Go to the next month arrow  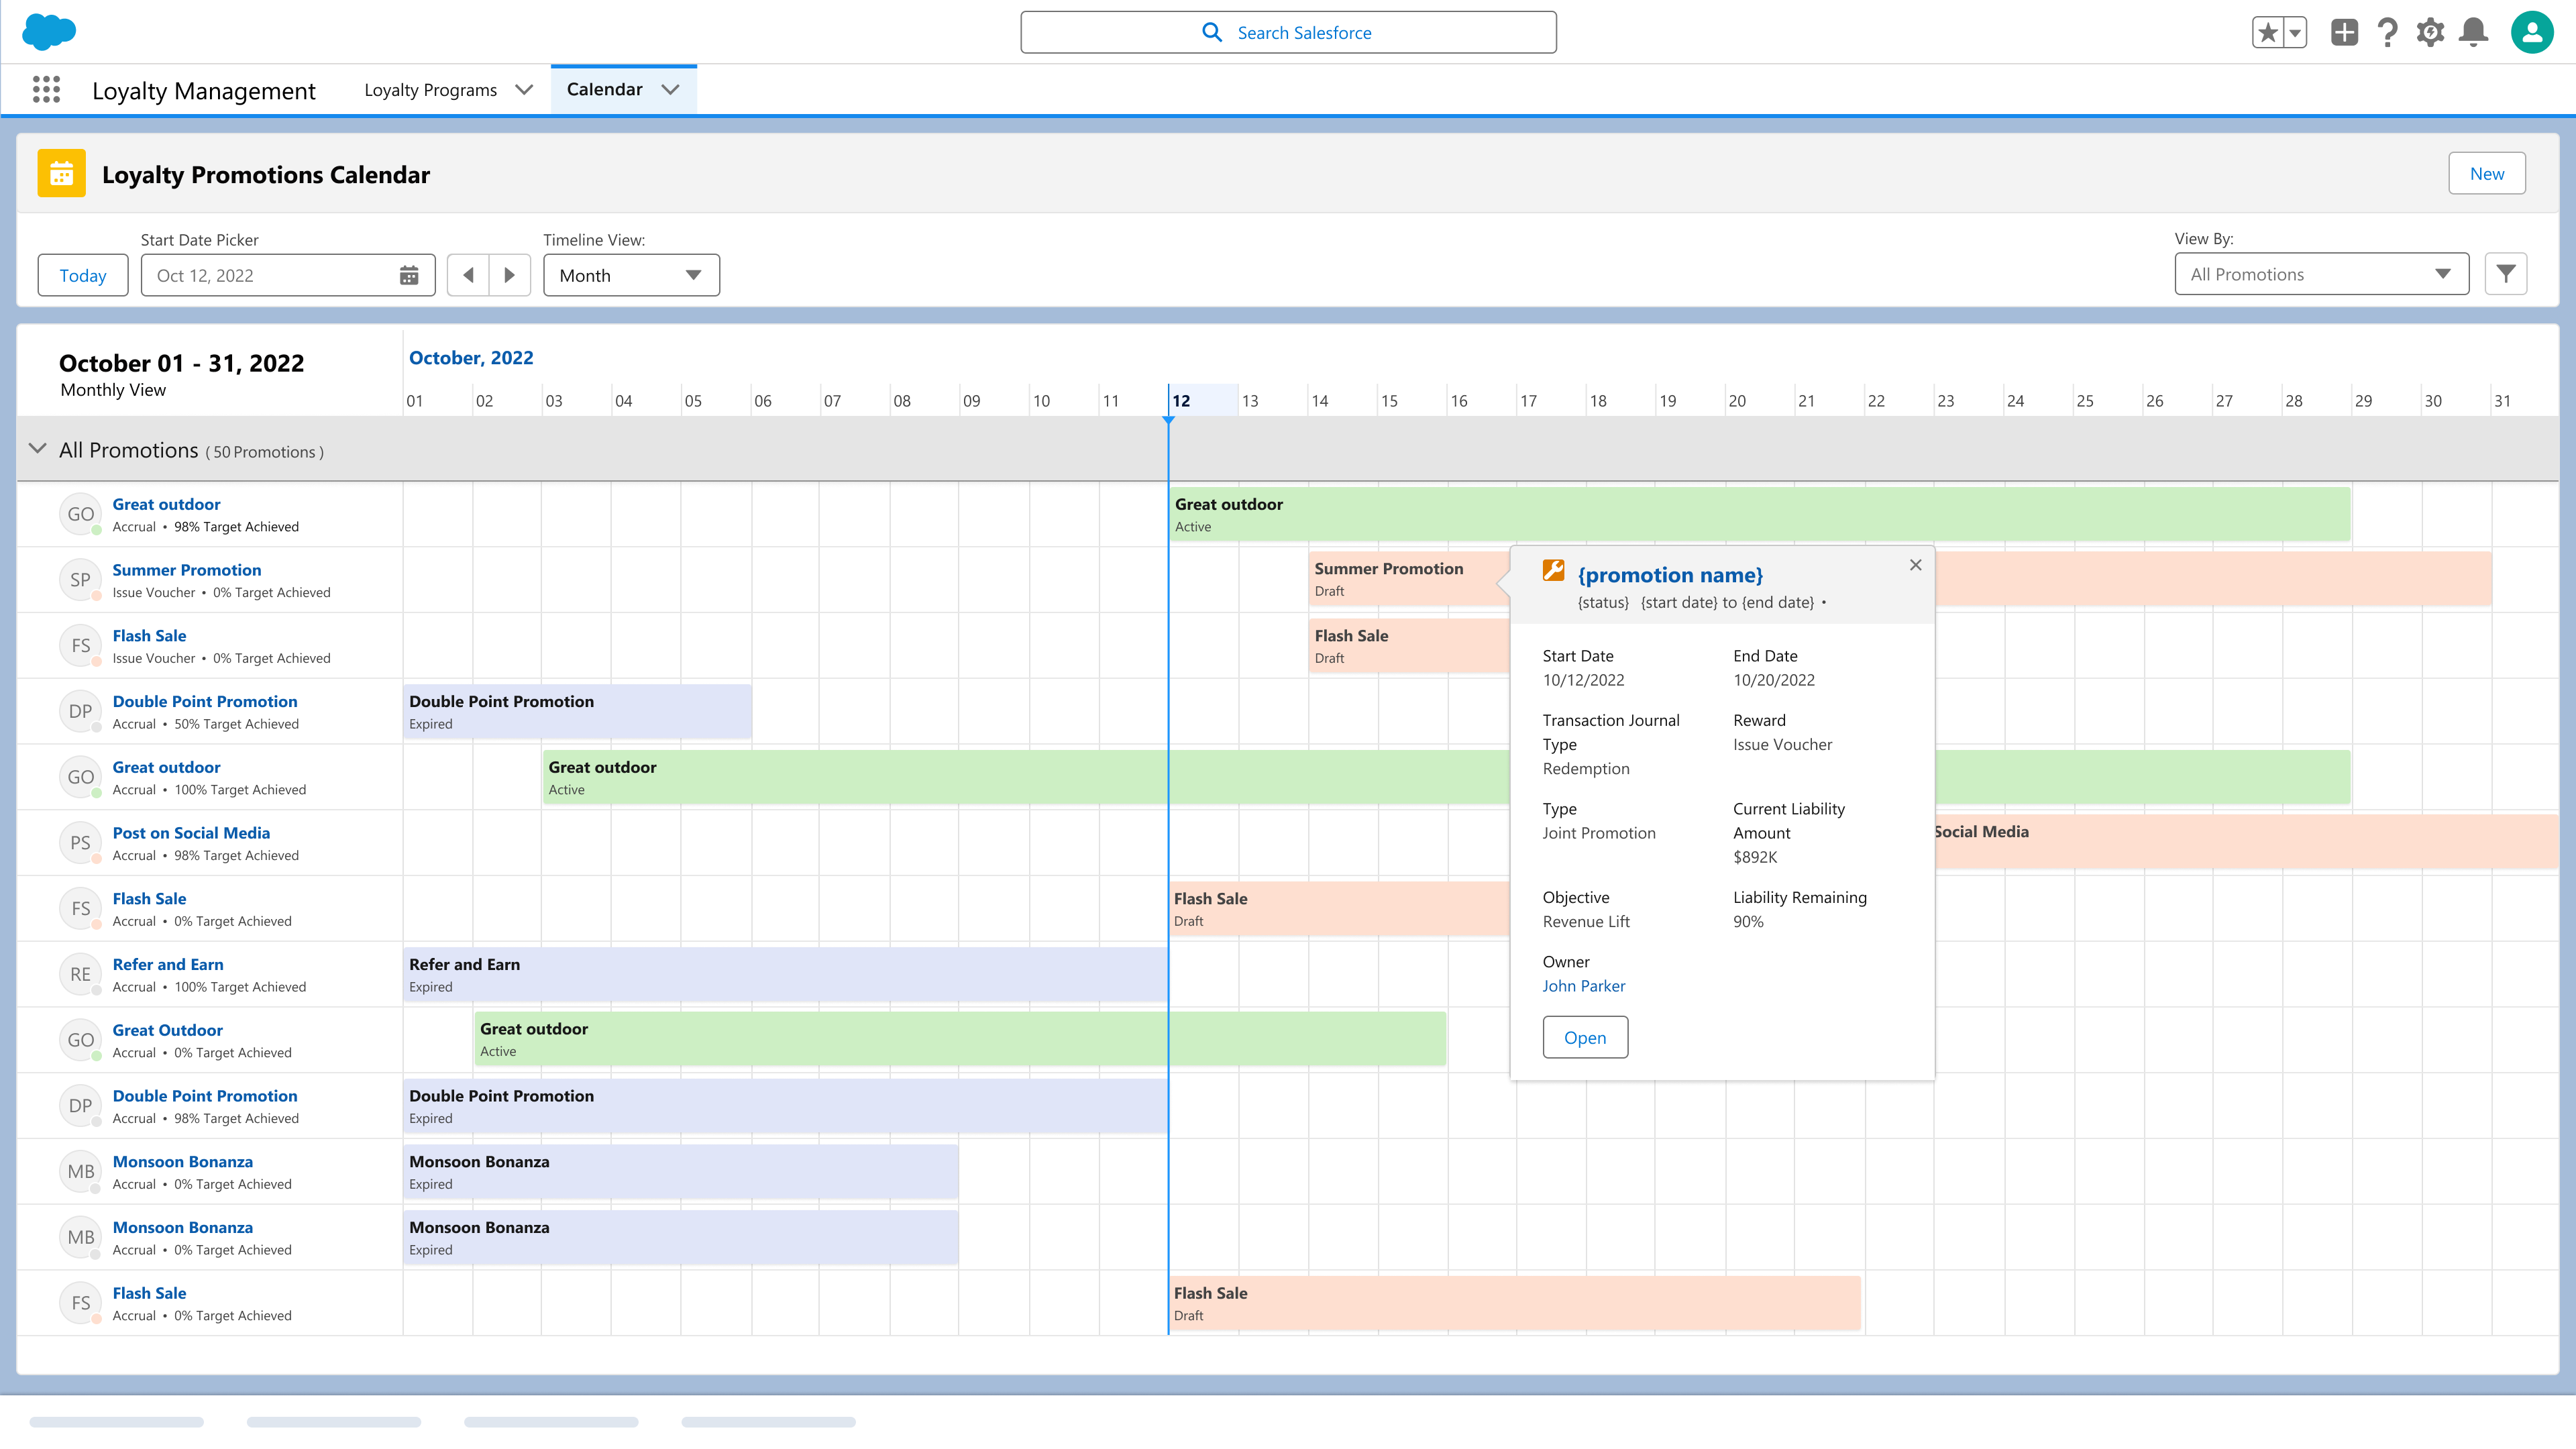coord(510,275)
